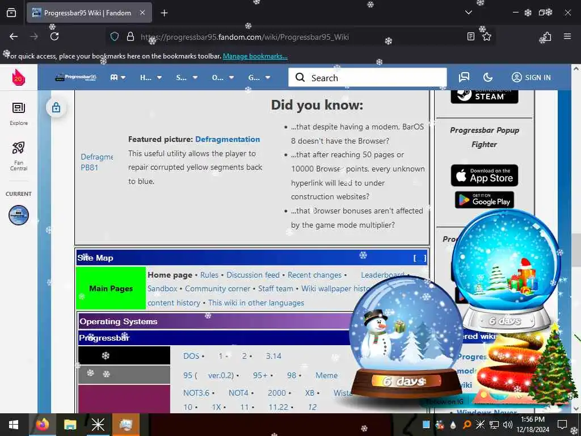Open the volume speaker tray icon
This screenshot has height=436, width=581.
click(508, 425)
